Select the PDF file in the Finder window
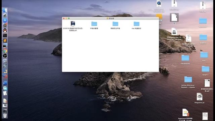 click(x=73, y=24)
